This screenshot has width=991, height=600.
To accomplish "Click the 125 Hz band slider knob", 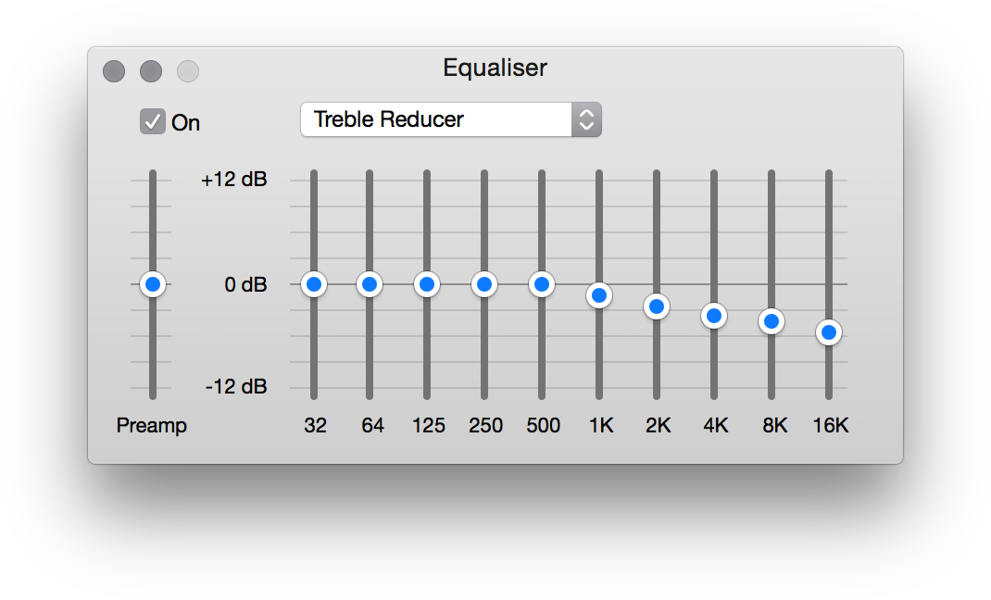I will 427,284.
